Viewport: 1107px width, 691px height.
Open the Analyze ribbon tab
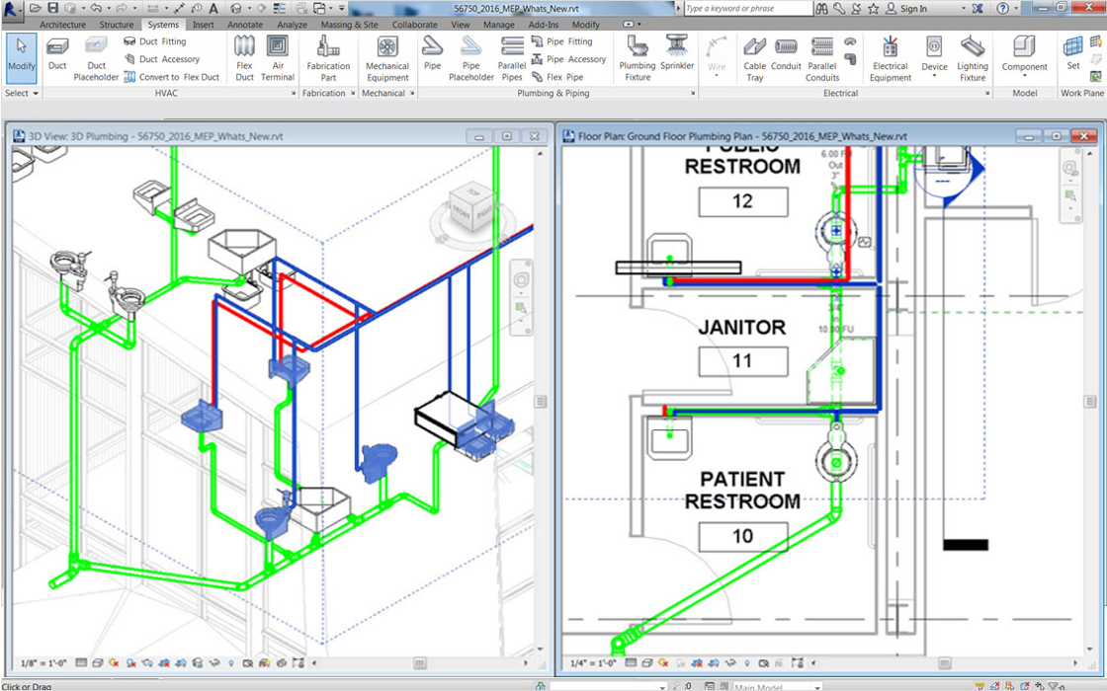(292, 25)
